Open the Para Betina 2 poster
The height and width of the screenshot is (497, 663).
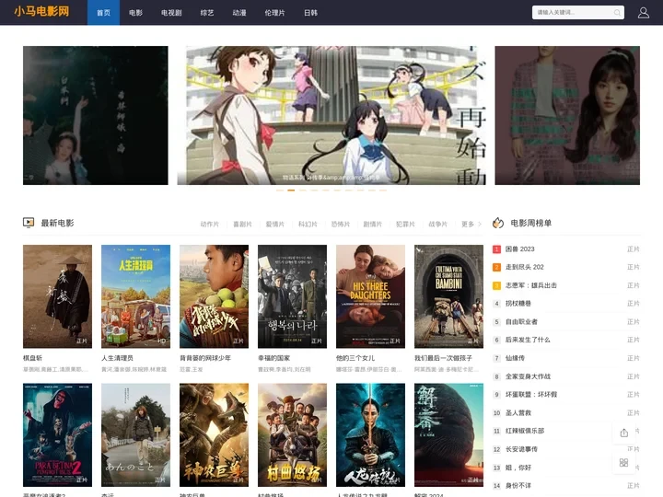click(x=57, y=434)
